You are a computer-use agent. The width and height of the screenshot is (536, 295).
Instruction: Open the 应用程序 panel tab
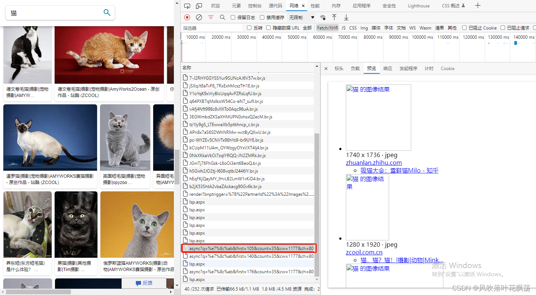point(361,6)
